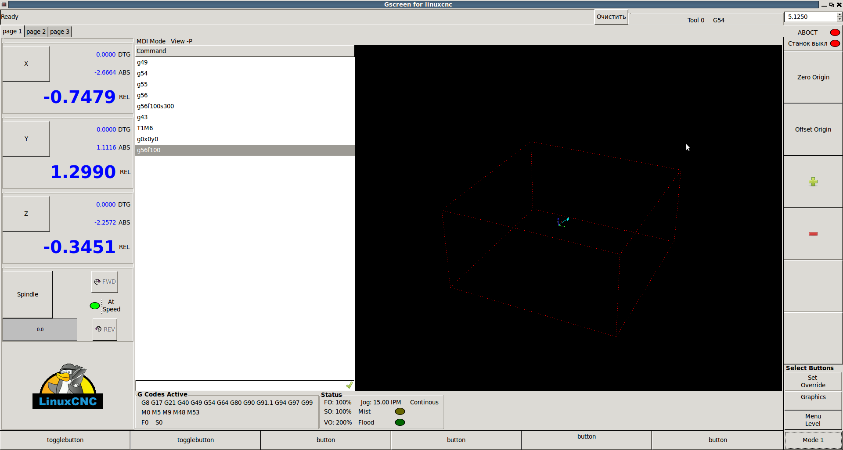843x450 pixels.
Task: Select g54 in command history
Action: [245, 73]
